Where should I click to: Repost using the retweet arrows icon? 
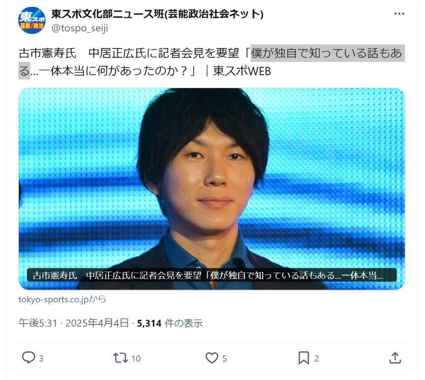pyautogui.click(x=120, y=358)
